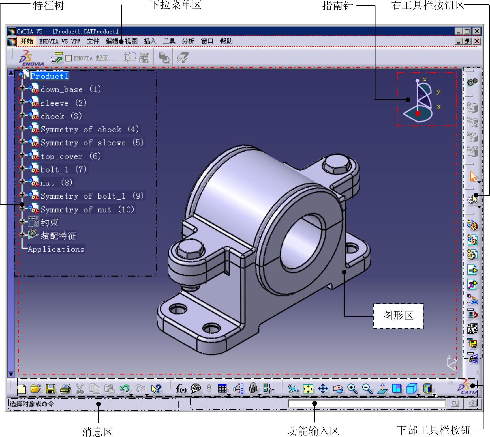Click the Undo arrow icon
The height and width of the screenshot is (437, 490).
[124, 388]
